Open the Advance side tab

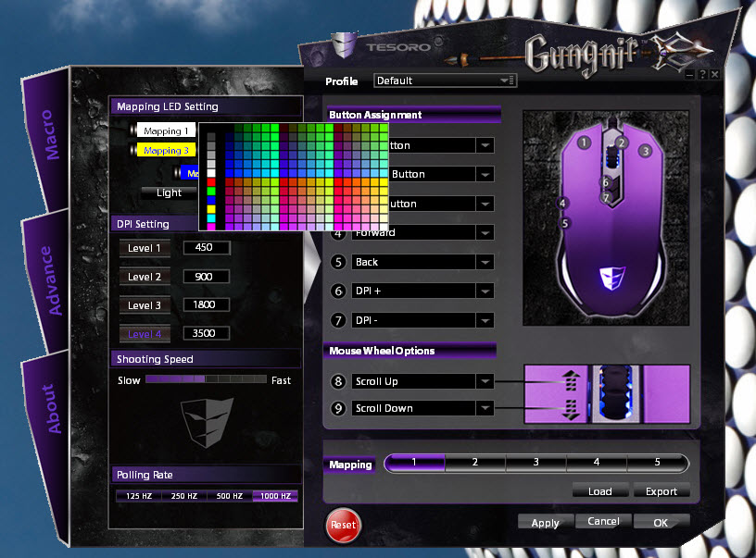pos(50,281)
